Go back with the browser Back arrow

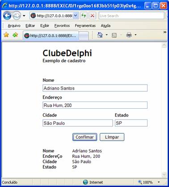click(7, 16)
